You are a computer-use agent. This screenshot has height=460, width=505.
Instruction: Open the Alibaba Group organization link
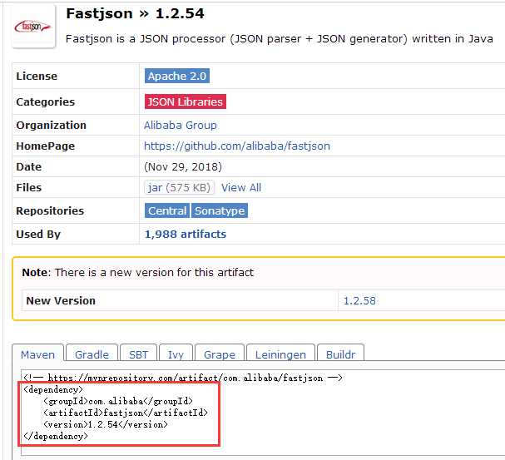coord(180,126)
